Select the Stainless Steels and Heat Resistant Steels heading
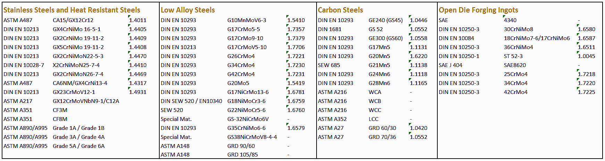Viewport: 605px width, 161px height. coord(72,10)
